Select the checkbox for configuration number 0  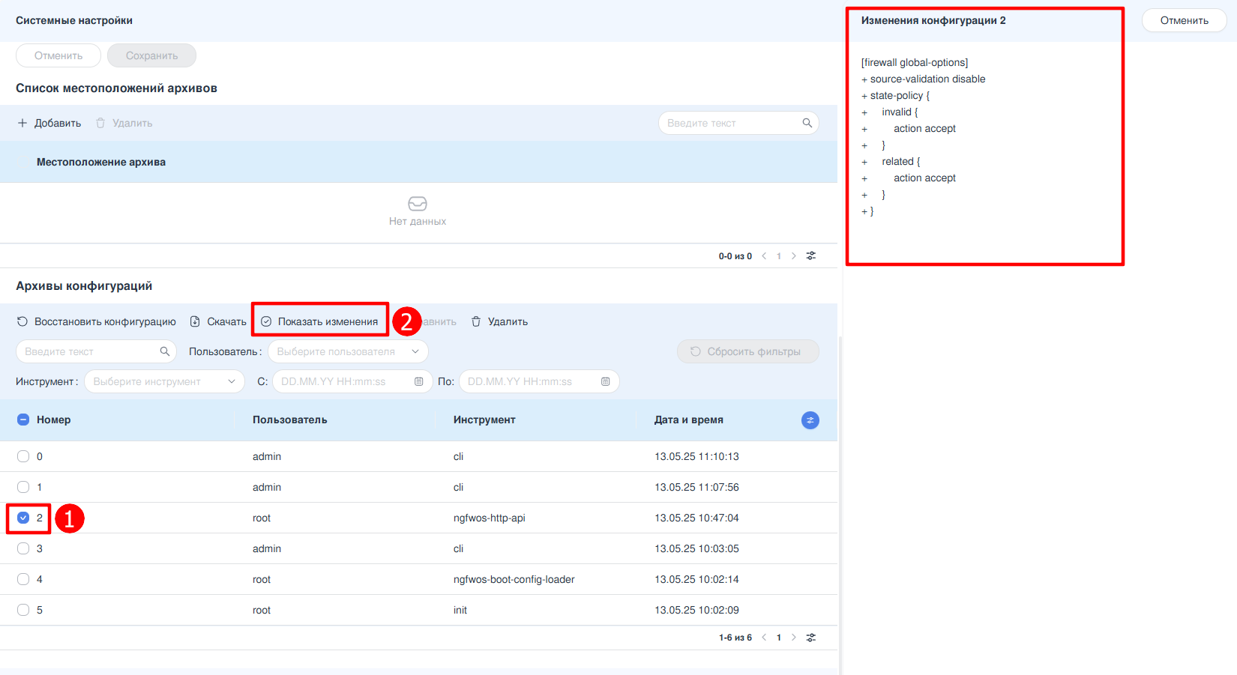[x=23, y=456]
